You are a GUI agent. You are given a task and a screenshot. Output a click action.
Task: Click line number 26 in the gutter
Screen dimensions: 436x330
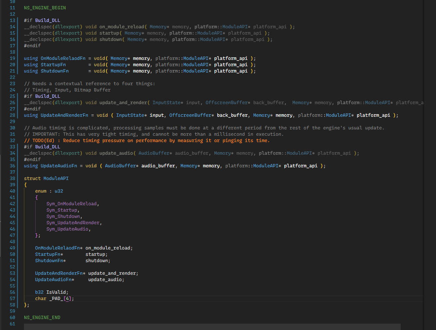12,102
